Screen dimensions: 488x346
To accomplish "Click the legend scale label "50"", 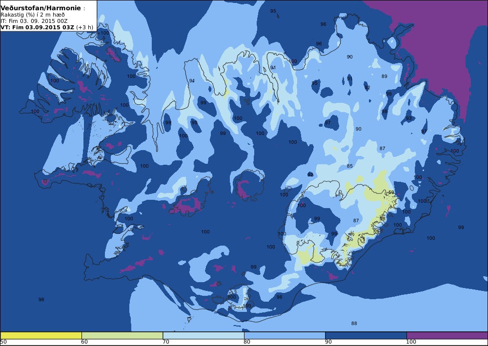I will coord(3,342).
